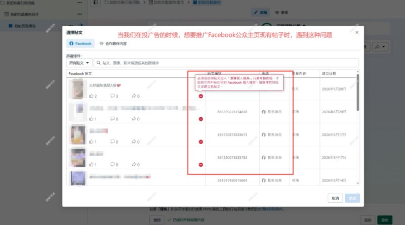The image size is (405, 225).
Task: Click the Facebook source icon for post 864550873333673
Action: click(x=263, y=134)
